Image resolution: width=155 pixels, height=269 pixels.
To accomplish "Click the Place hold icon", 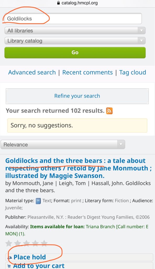I will (x=10, y=257).
